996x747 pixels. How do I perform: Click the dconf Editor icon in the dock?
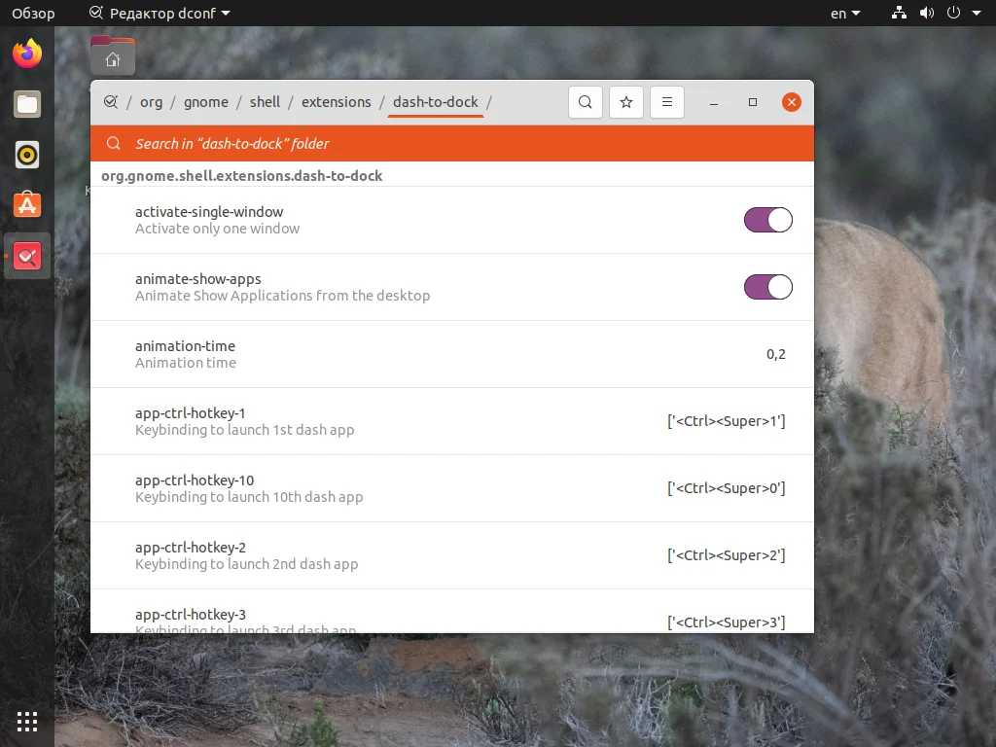(x=26, y=256)
